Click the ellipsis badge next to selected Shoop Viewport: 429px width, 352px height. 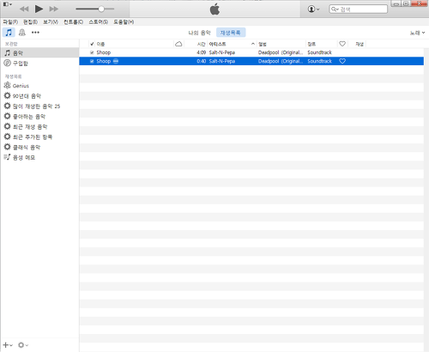click(116, 61)
